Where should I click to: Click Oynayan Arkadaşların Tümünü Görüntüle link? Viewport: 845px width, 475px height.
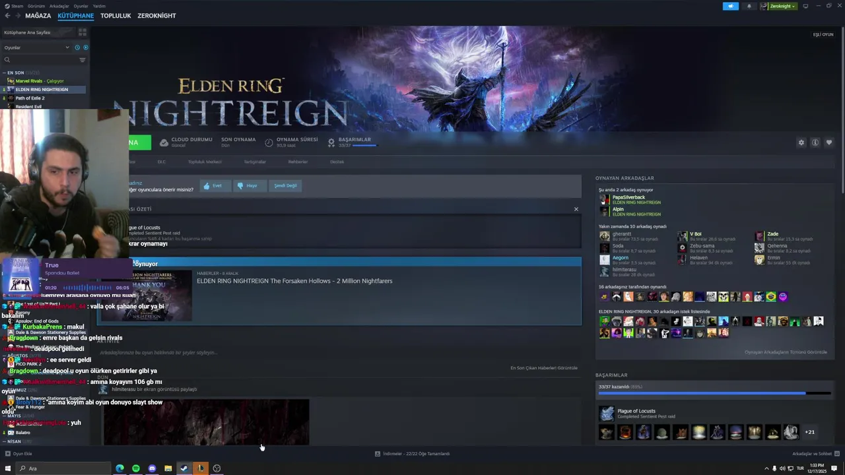786,352
